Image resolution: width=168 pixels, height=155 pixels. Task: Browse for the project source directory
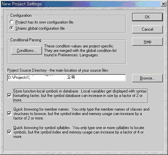click(x=148, y=78)
